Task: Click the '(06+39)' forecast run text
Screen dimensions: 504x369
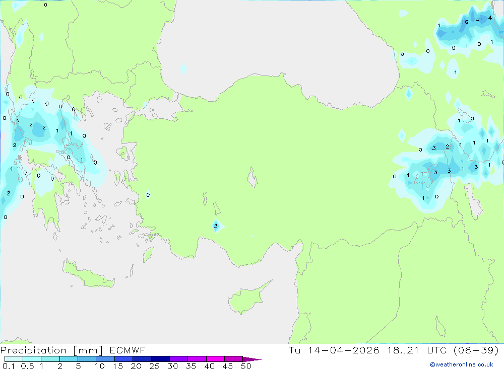Action: pyautogui.click(x=476, y=350)
